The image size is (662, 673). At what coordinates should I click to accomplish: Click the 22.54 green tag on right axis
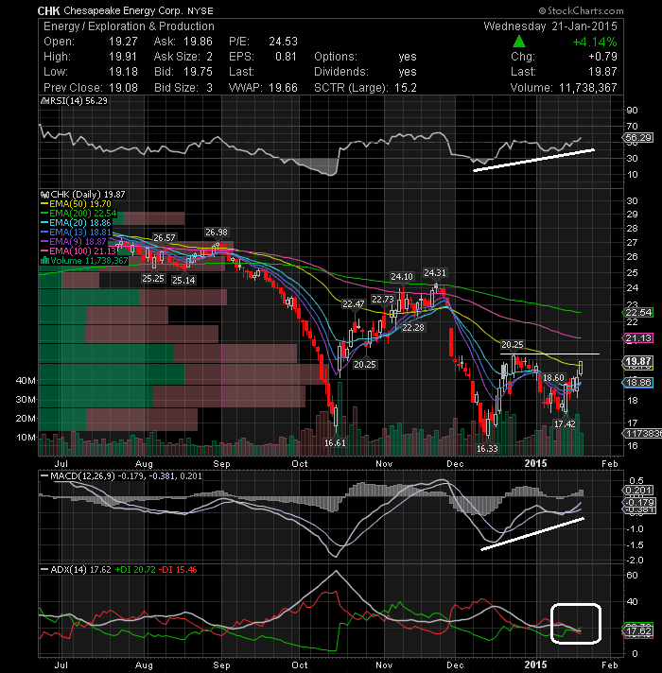click(638, 313)
